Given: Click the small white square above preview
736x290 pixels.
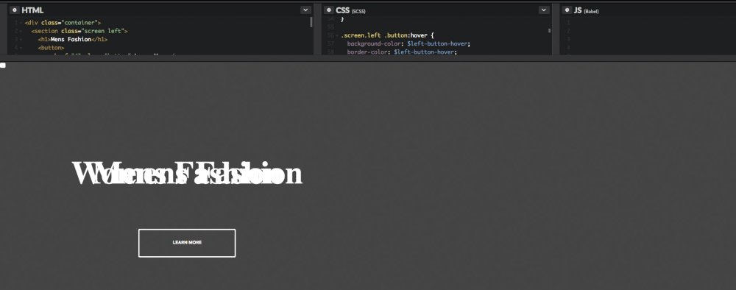Looking at the screenshot, I should [x=3, y=66].
